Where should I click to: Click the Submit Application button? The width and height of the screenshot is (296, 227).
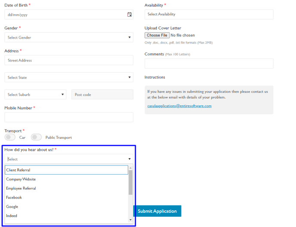coord(157,211)
